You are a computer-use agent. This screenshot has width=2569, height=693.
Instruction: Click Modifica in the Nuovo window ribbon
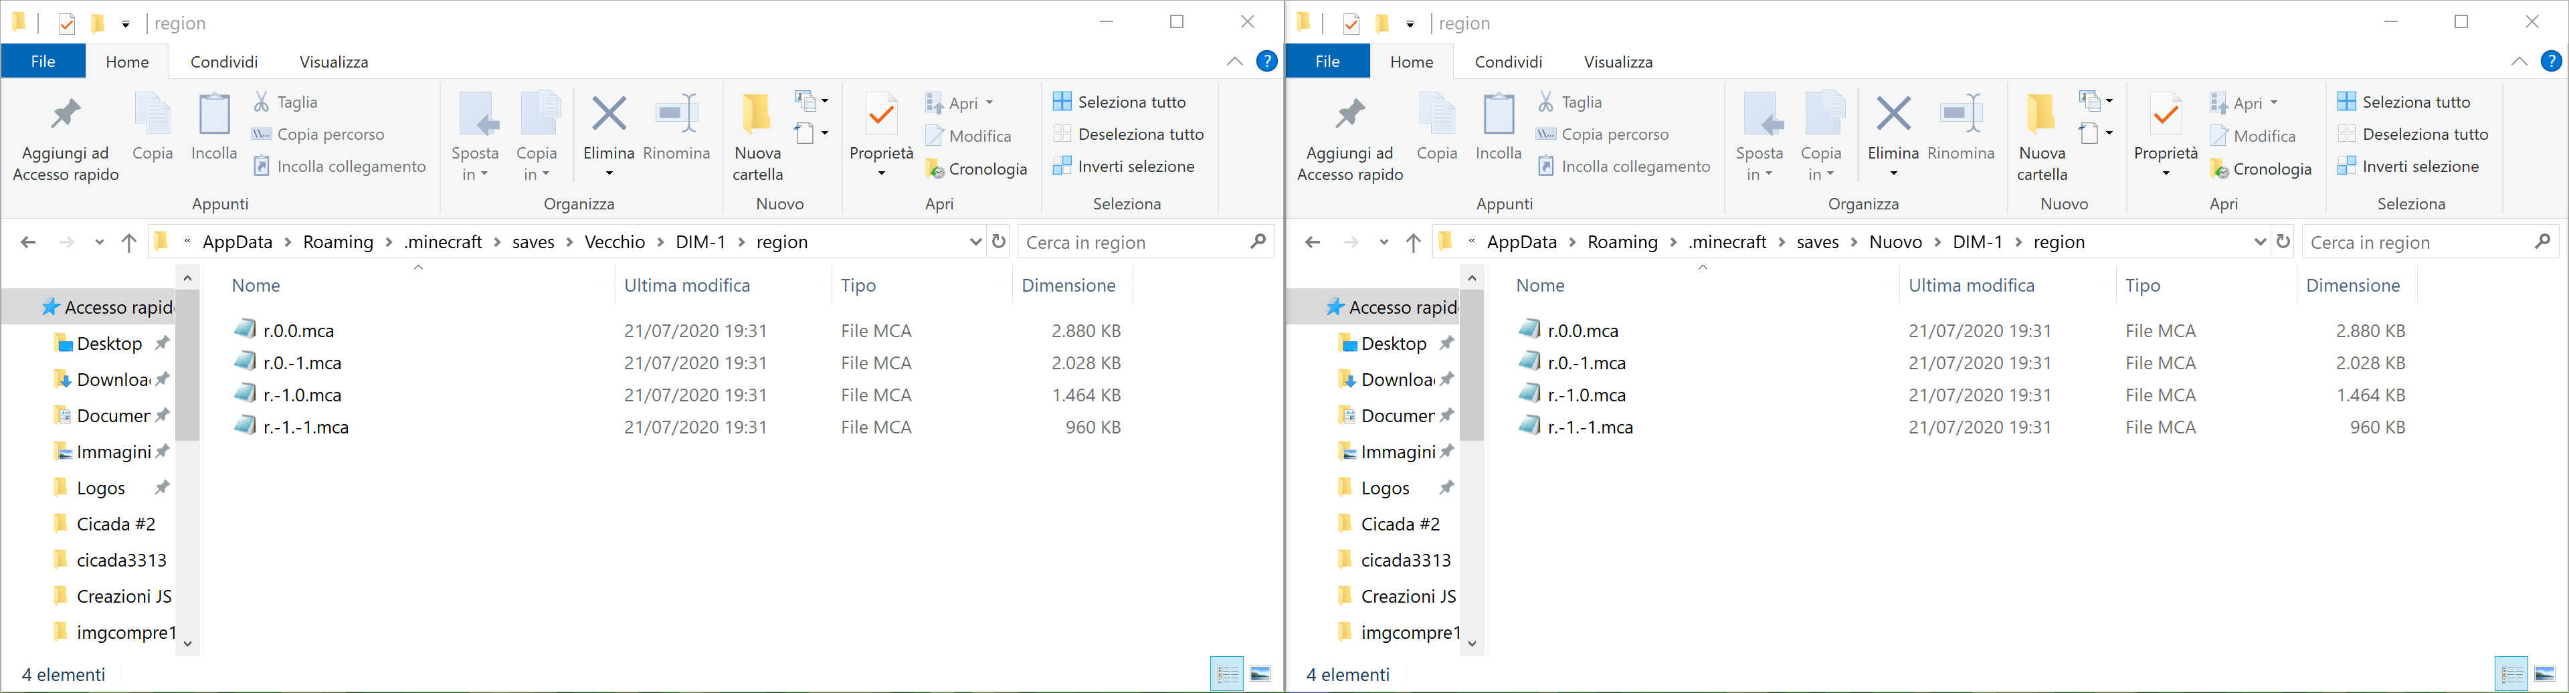click(2253, 136)
